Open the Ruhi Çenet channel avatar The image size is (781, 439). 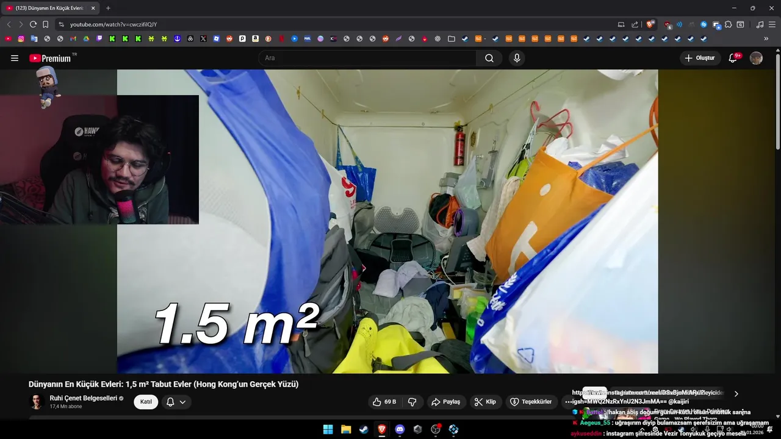37,402
